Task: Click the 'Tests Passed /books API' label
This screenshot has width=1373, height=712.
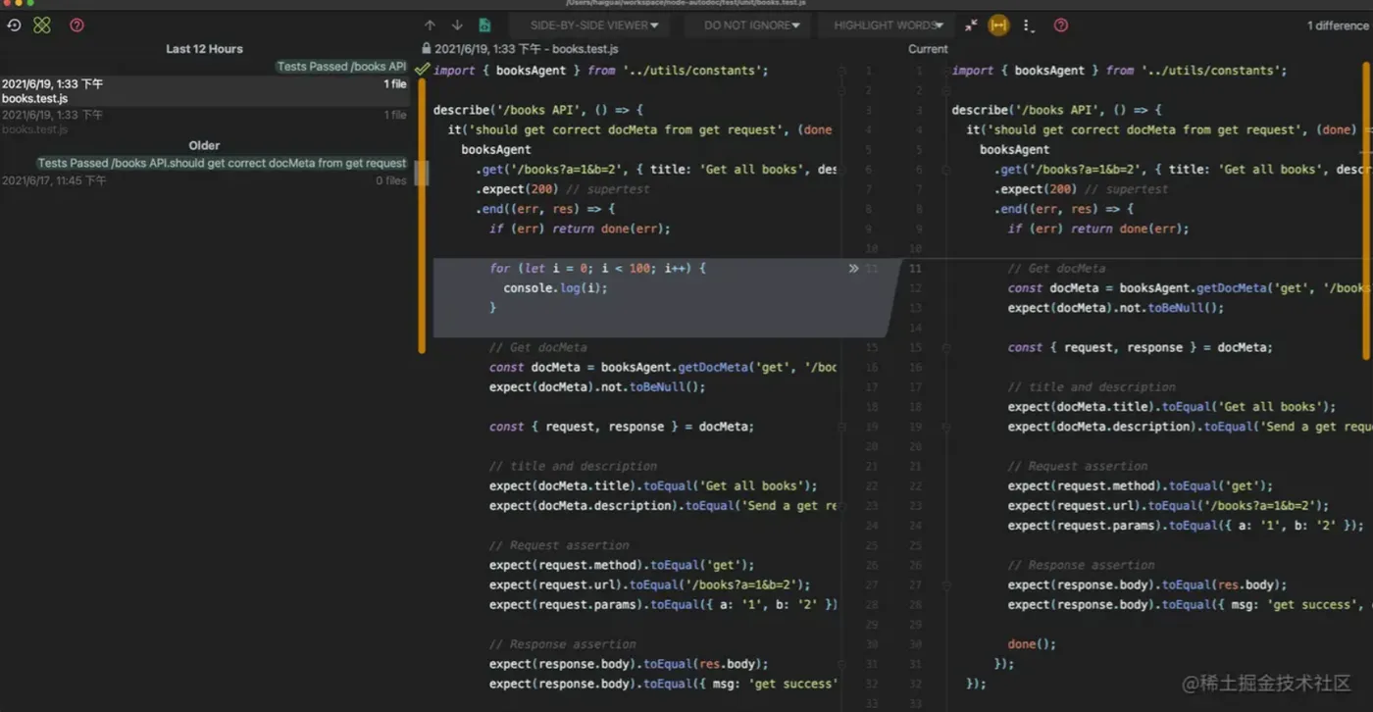Action: tap(341, 67)
